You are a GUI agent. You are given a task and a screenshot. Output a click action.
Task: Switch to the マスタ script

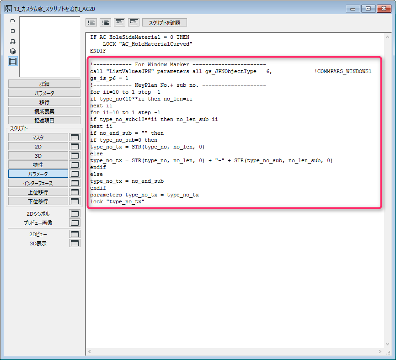pos(38,137)
